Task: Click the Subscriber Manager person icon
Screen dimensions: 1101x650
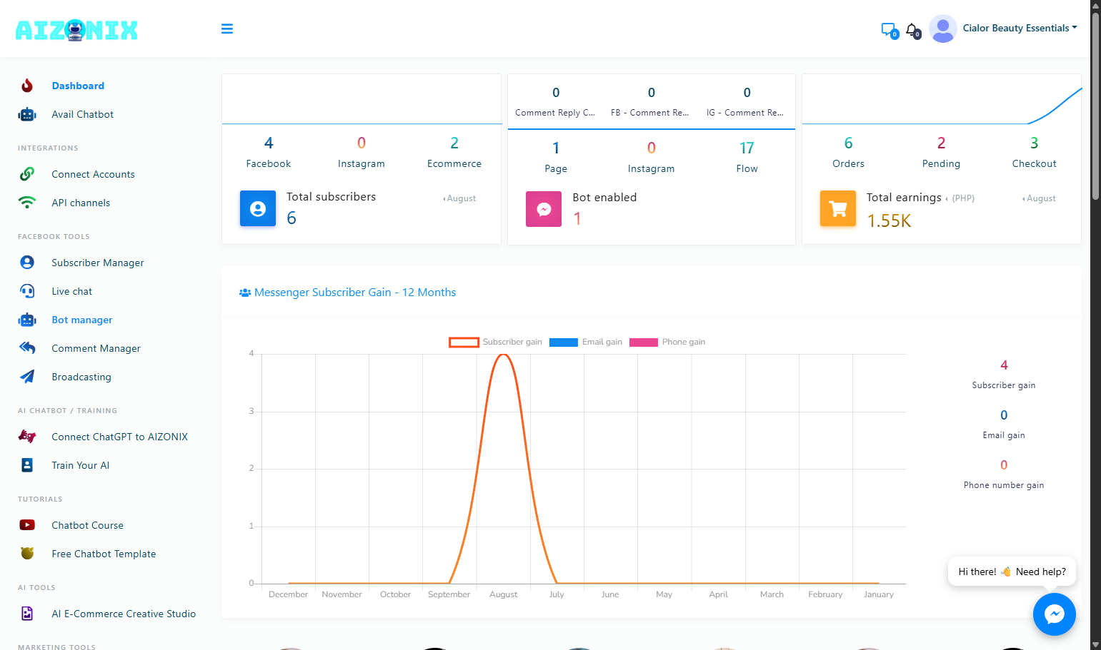Action: click(x=27, y=263)
